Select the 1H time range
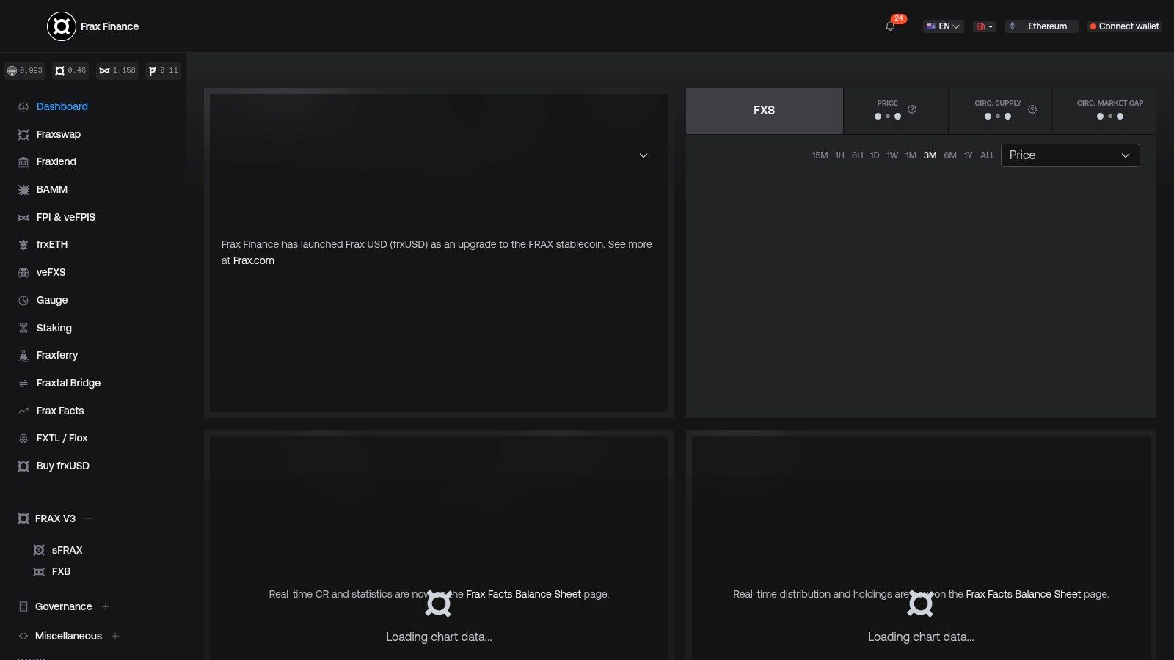 pos(839,155)
